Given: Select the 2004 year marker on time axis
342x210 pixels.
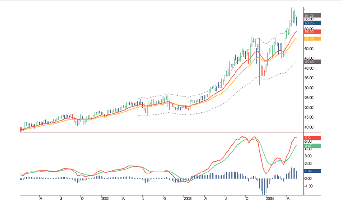Looking at the screenshot, I should (x=269, y=199).
